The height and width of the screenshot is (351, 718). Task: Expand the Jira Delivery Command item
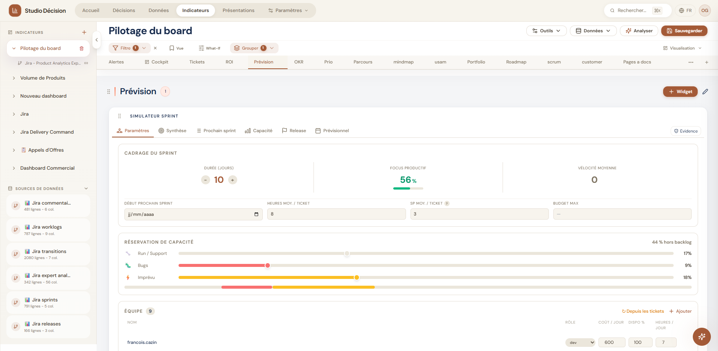coord(14,132)
